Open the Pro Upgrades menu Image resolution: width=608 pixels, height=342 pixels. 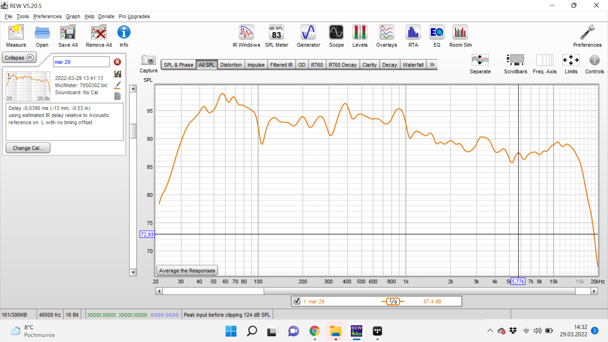(x=134, y=16)
